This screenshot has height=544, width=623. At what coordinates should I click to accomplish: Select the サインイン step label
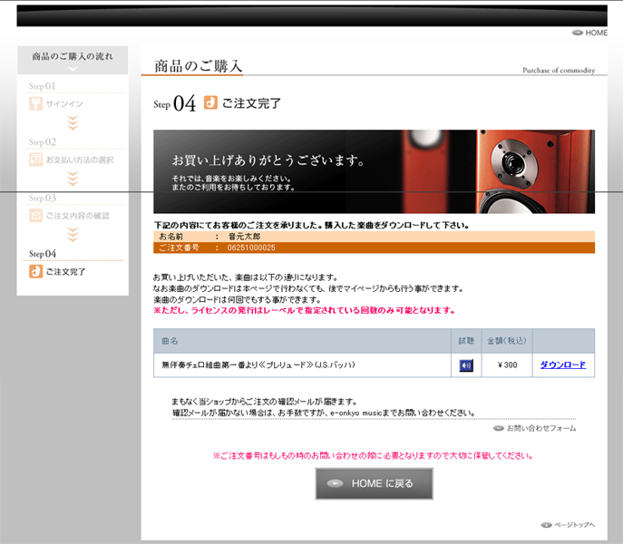tap(64, 104)
